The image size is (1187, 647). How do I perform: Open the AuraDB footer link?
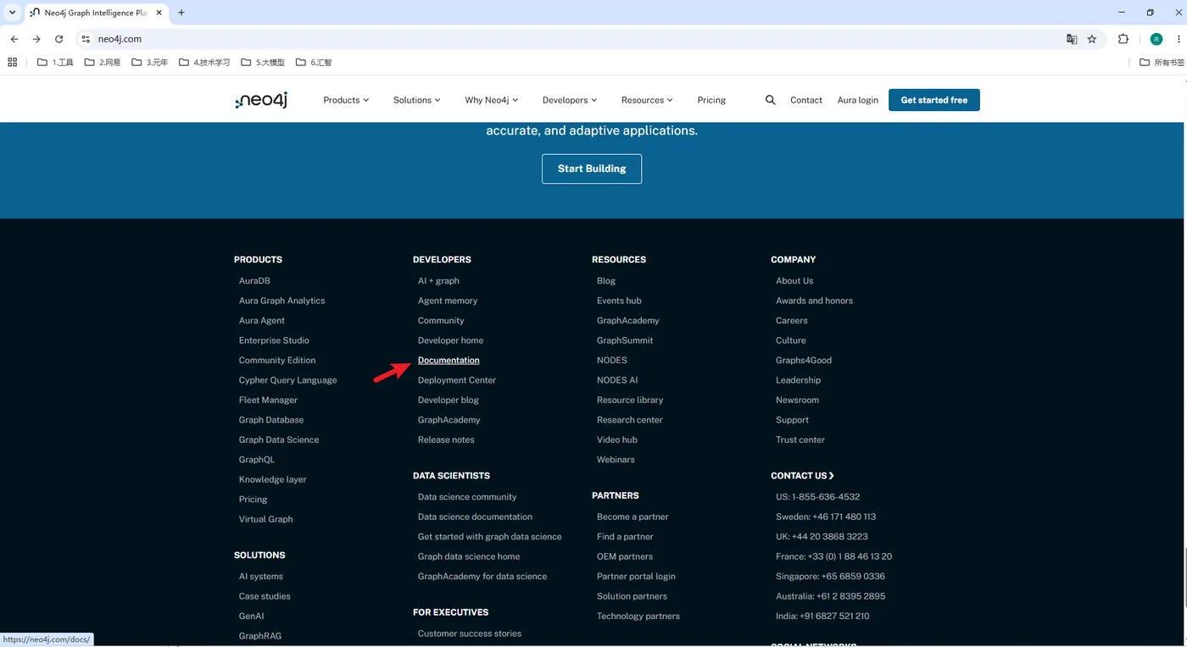(254, 280)
